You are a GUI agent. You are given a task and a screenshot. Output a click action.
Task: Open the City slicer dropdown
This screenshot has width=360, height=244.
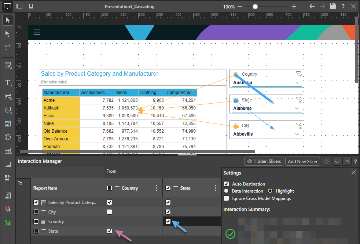click(297, 134)
